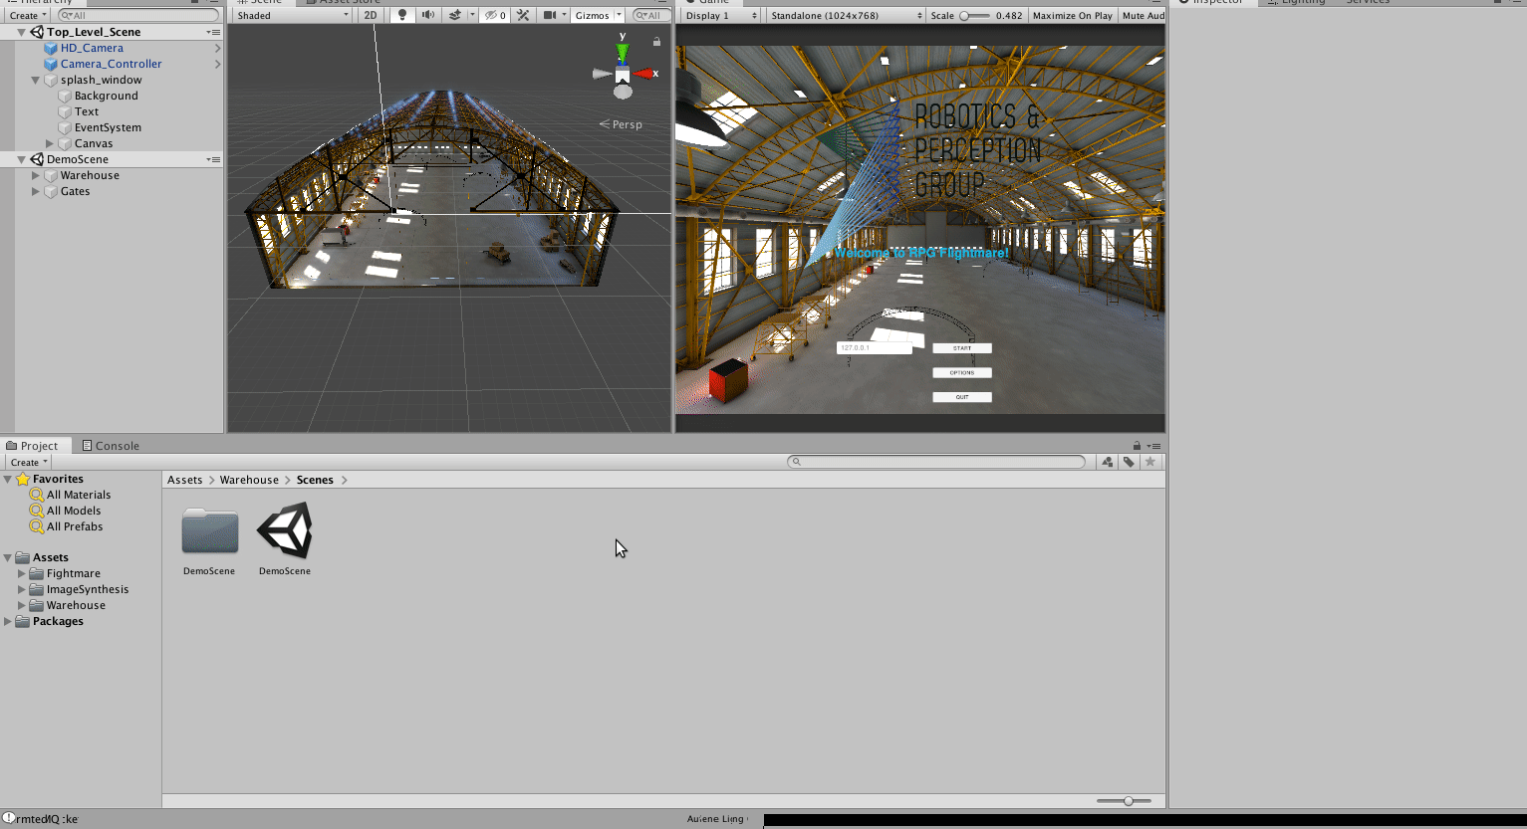Select the Background object in Hierarchy
Viewport: 1527px width, 829px height.
(x=106, y=96)
